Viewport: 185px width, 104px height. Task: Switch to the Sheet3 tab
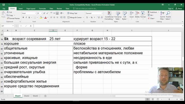coord(35,96)
